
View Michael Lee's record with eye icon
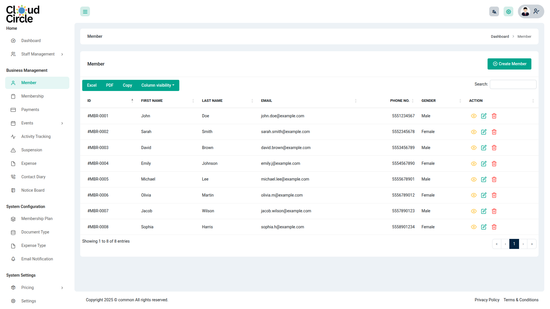pyautogui.click(x=474, y=179)
